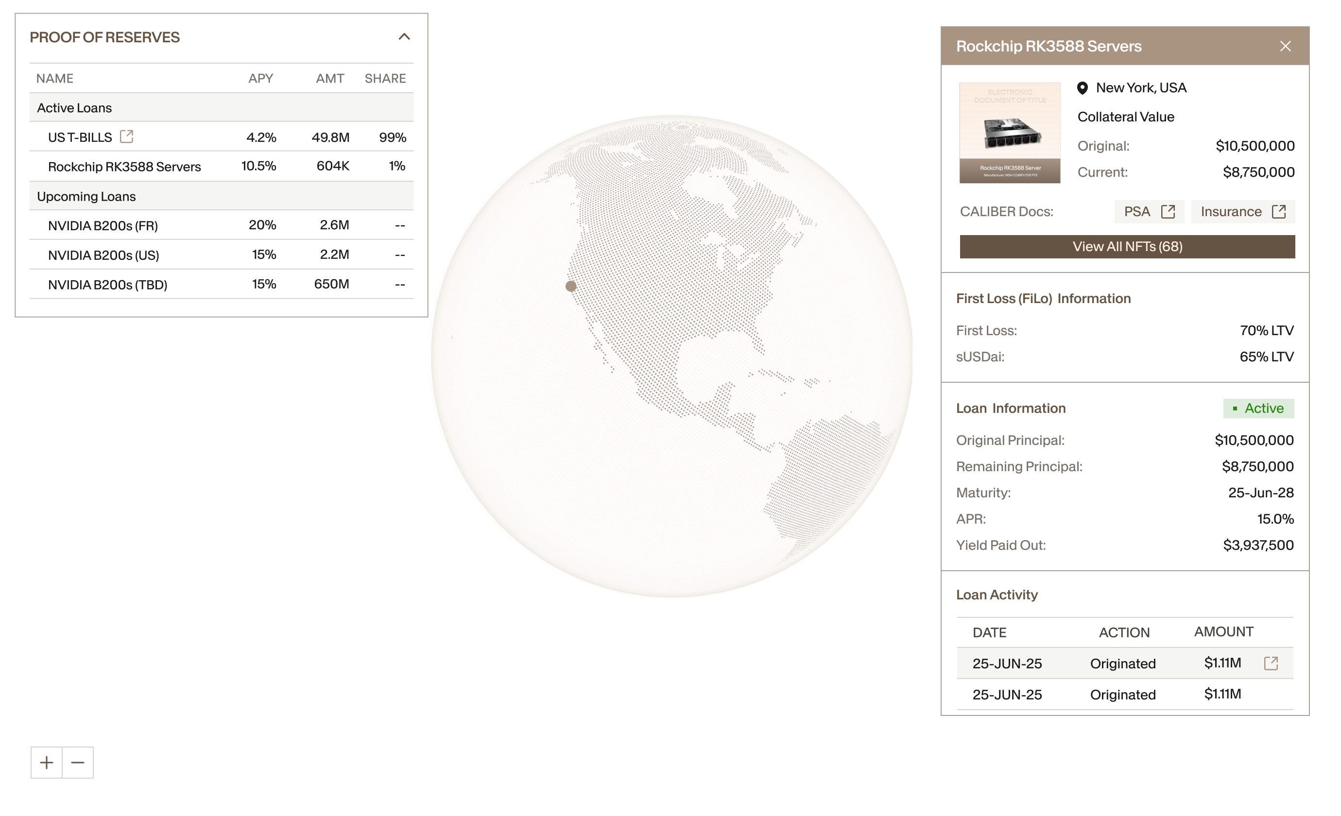Image resolution: width=1341 pixels, height=816 pixels.
Task: Click the New York location pin icon
Action: pyautogui.click(x=1082, y=88)
